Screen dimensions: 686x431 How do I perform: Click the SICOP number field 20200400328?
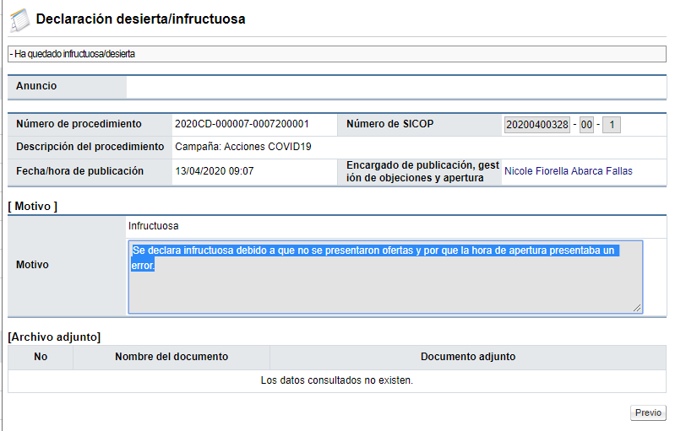(537, 125)
